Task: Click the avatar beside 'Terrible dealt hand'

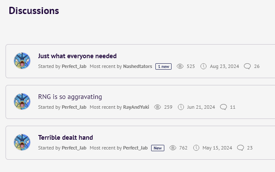Action: pos(22,142)
